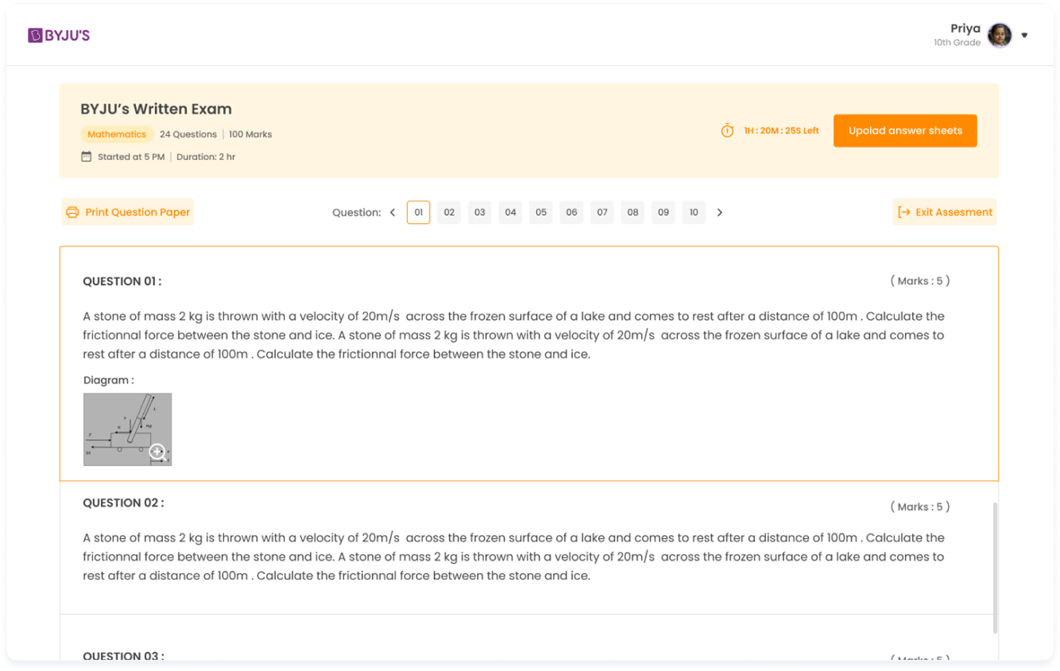Screen dimensions: 1060x671
Task: Select question 04 tab
Action: pos(510,213)
